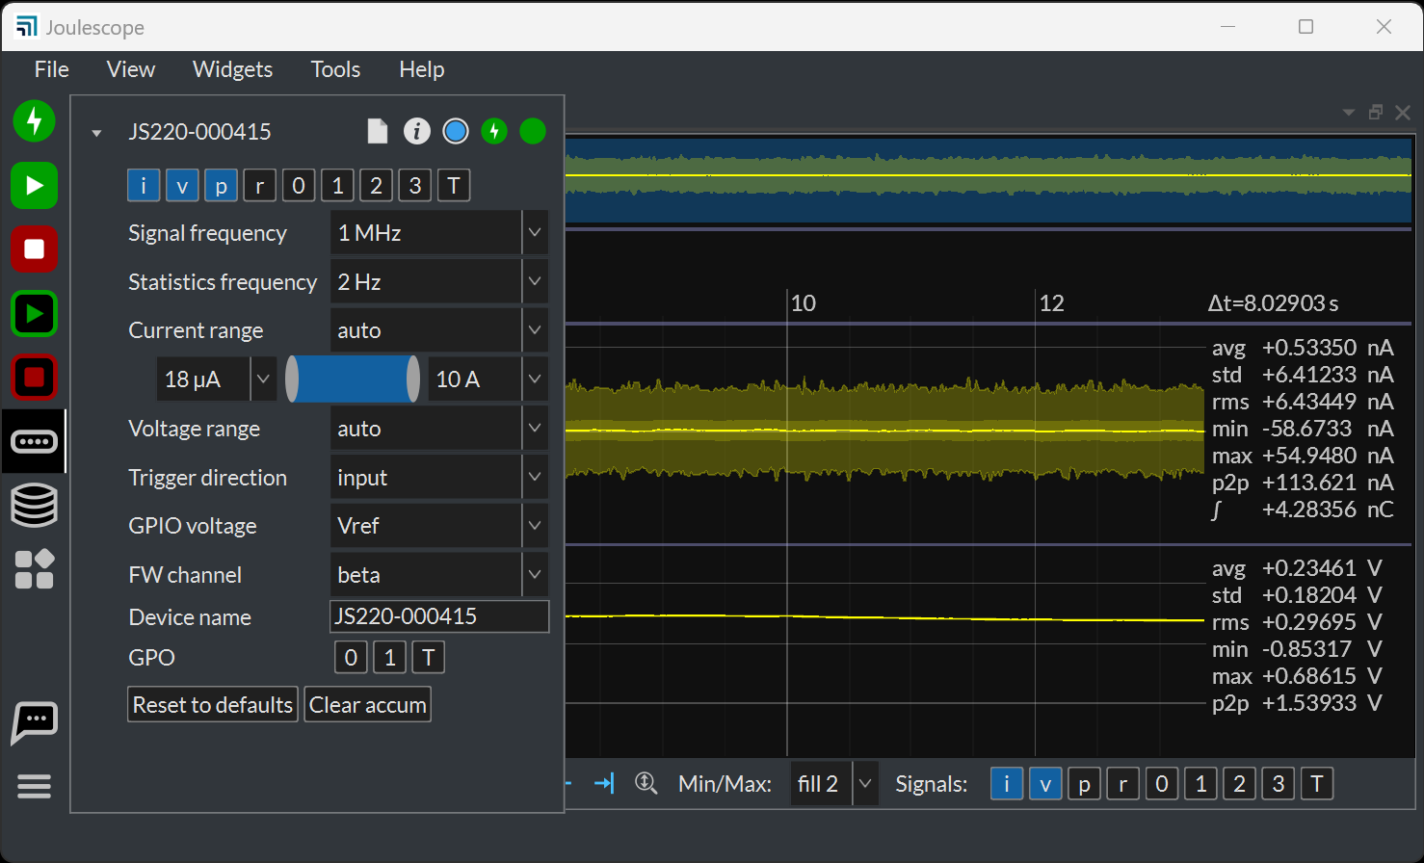Enable the r signal in device panel
The width and height of the screenshot is (1424, 863).
pos(260,185)
